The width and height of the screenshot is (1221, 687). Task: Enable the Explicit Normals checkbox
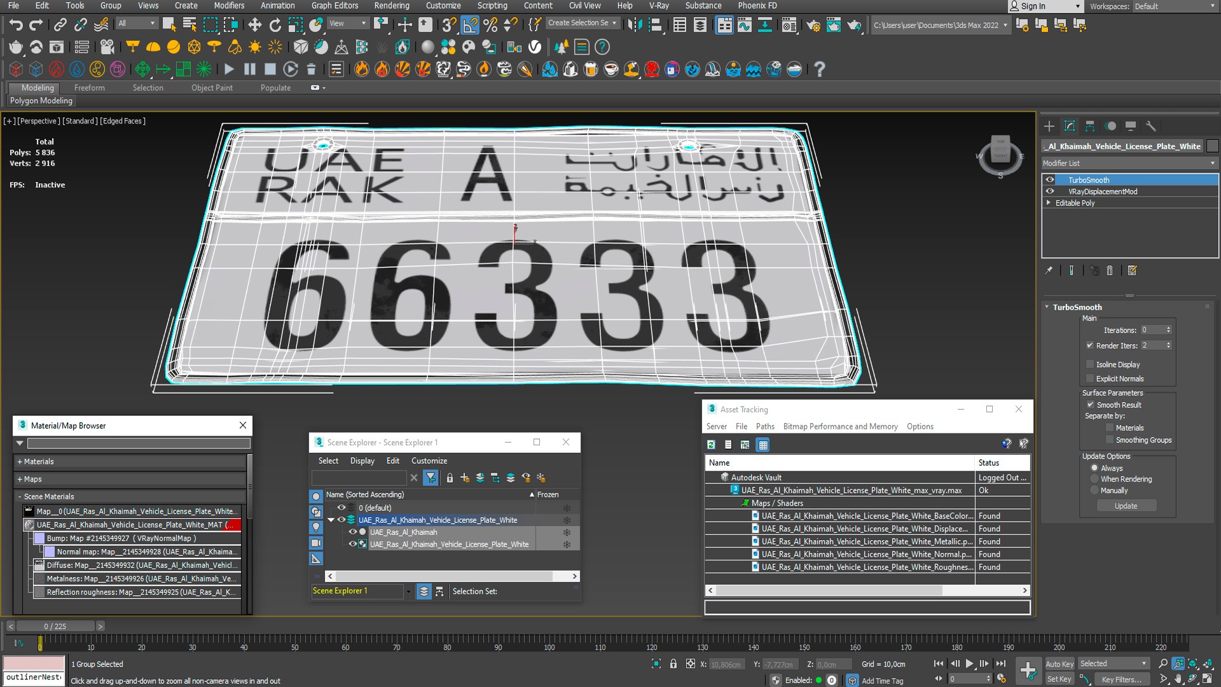click(x=1090, y=378)
